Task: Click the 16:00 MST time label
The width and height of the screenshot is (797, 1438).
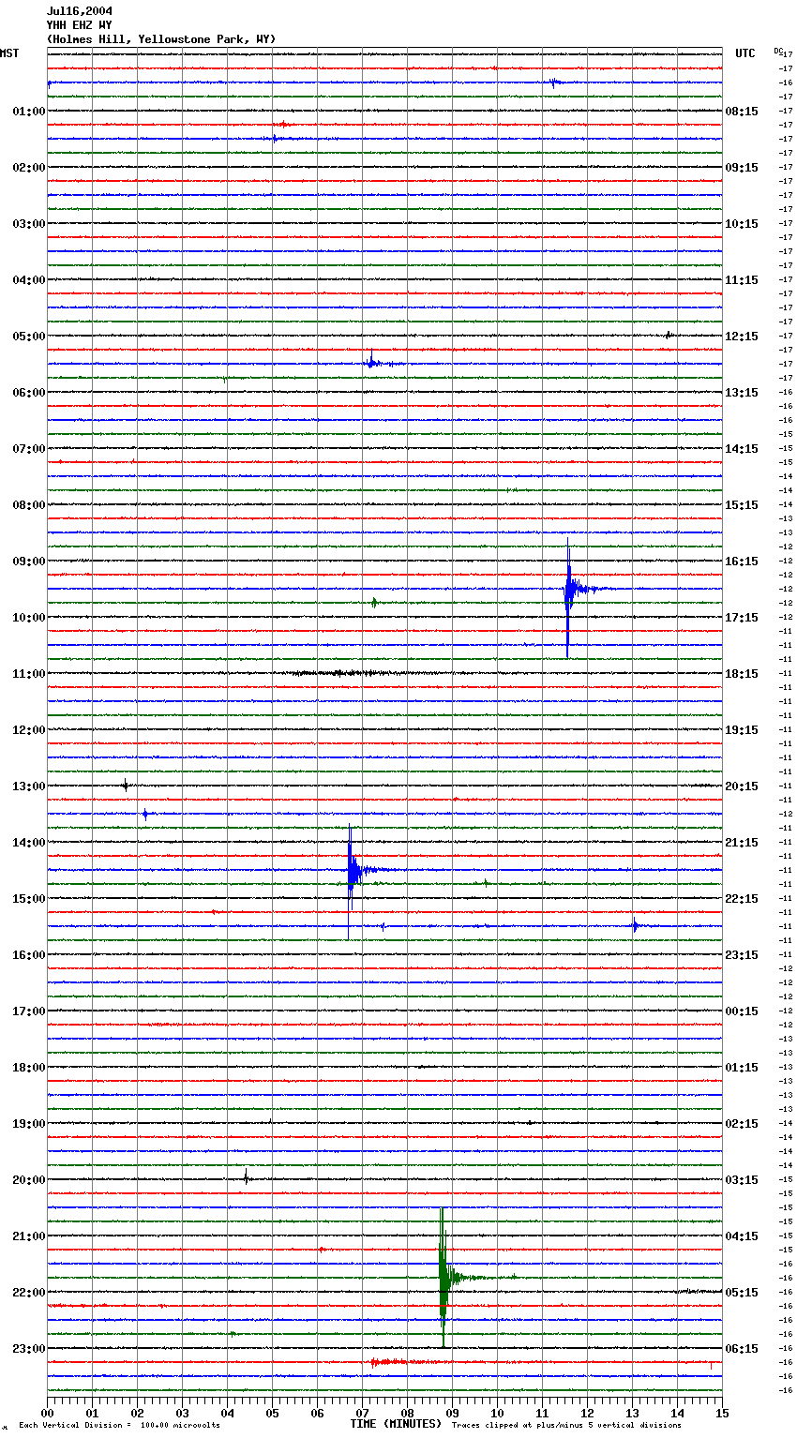Action: click(29, 955)
